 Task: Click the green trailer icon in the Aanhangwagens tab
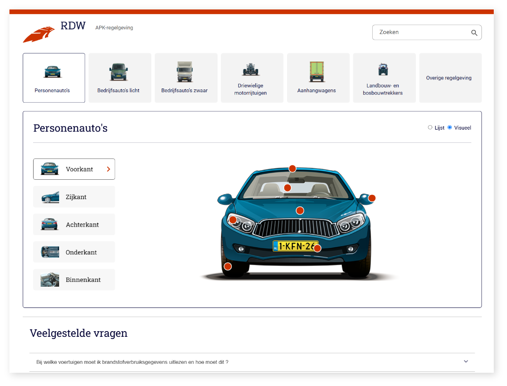316,71
